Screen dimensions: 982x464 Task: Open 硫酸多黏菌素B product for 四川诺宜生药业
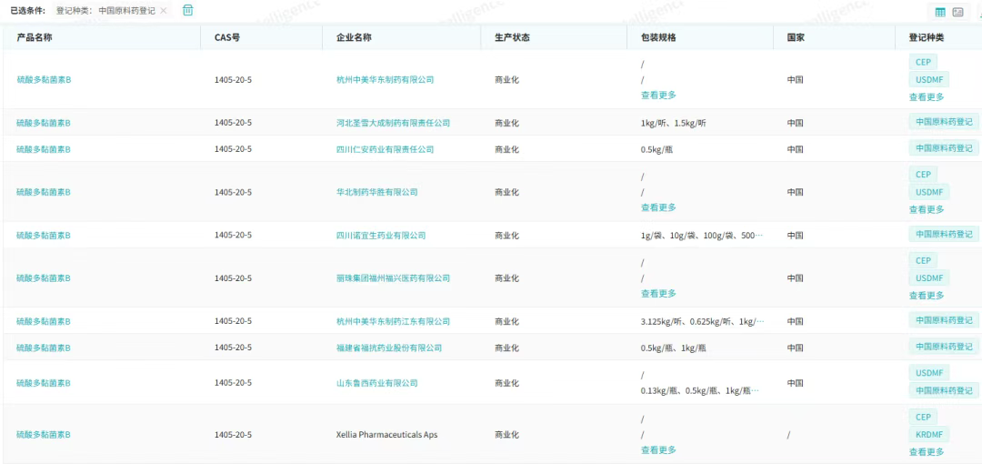tap(44, 236)
